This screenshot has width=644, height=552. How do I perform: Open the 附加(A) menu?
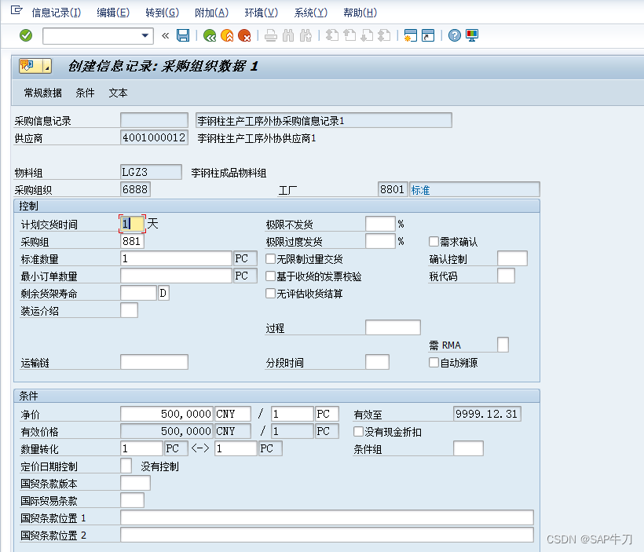(211, 13)
